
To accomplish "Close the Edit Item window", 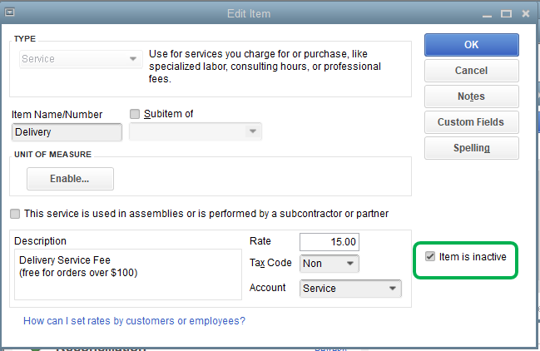I will point(525,14).
